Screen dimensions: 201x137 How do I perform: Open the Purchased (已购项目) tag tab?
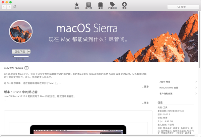tap(113, 6)
